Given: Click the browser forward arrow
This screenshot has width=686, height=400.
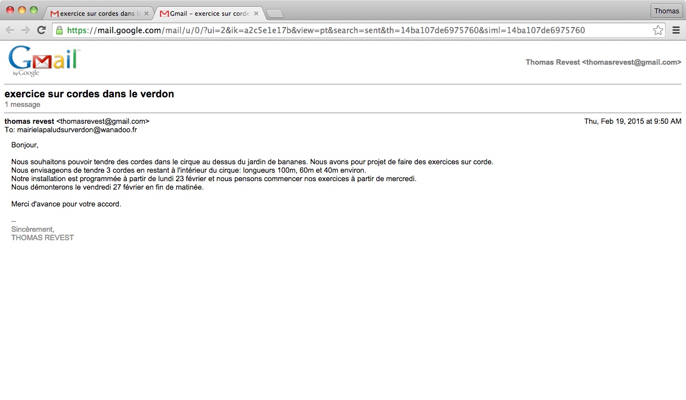Looking at the screenshot, I should coord(25,30).
